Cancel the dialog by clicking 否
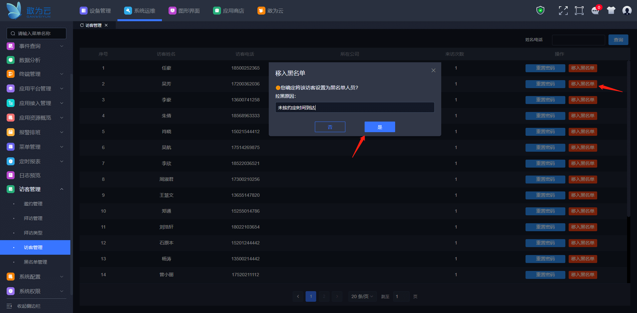Viewport: 637px width, 313px height. pyautogui.click(x=330, y=127)
